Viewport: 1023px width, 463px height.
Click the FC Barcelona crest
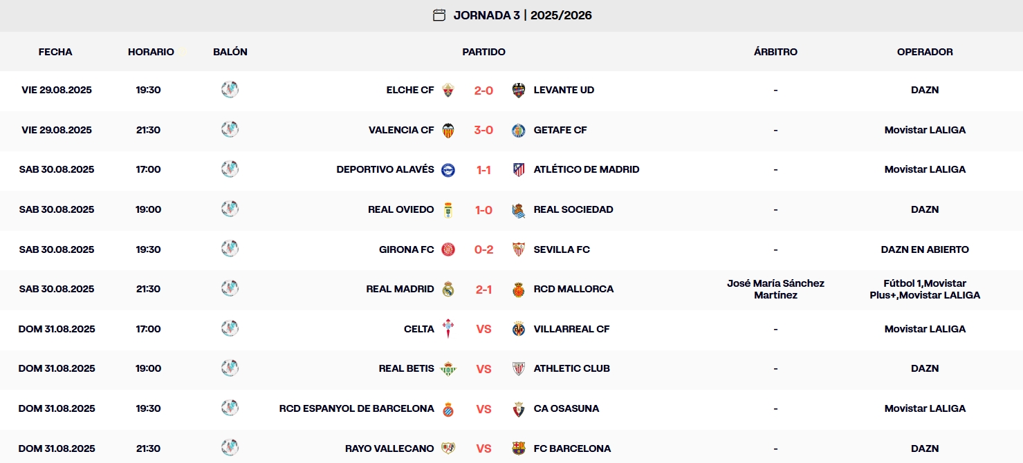[519, 448]
